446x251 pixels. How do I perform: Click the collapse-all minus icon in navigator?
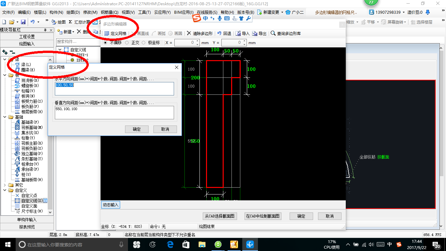pyautogui.click(x=12, y=52)
